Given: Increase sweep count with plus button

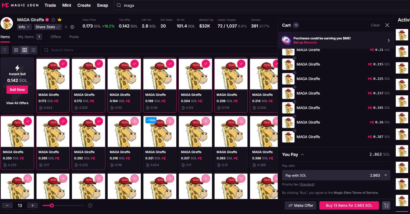Looking at the screenshot, I should 32,205.
